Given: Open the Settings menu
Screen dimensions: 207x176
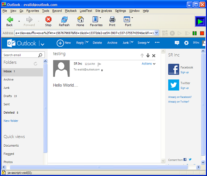Looking at the screenshot, I should point(121,11).
